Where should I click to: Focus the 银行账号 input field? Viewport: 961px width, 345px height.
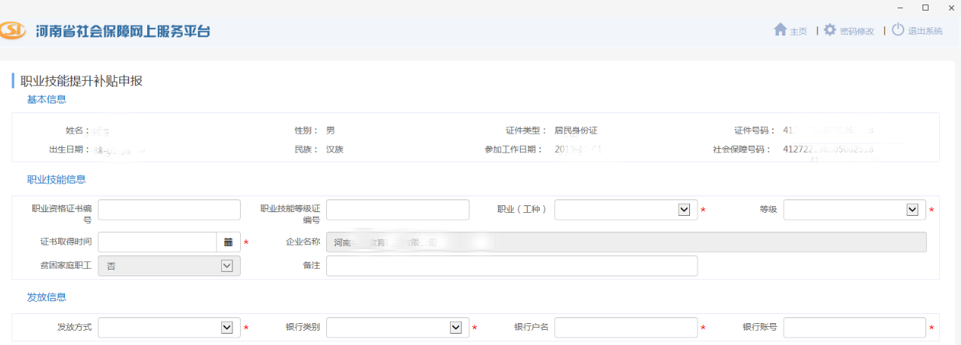click(x=854, y=328)
